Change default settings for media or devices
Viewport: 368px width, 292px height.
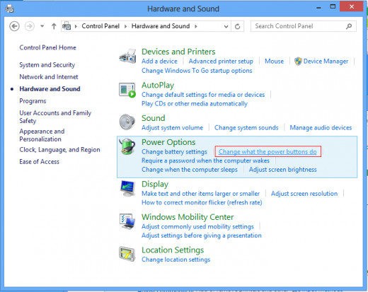(203, 95)
